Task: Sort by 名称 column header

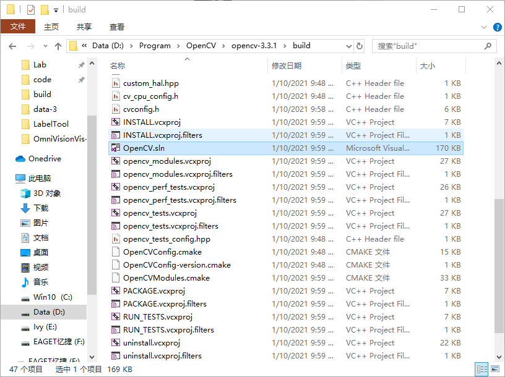Action: tap(118, 66)
